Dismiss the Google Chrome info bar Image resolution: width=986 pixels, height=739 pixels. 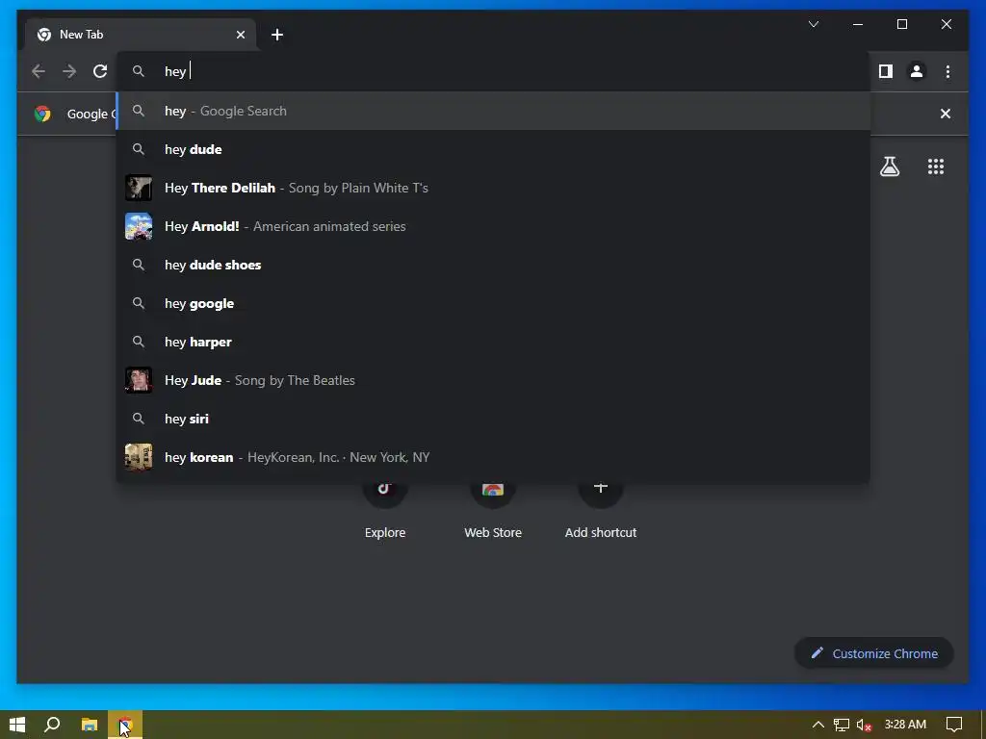[946, 114]
